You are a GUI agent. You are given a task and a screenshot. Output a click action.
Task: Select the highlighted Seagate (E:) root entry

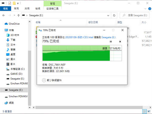tap(14, 90)
